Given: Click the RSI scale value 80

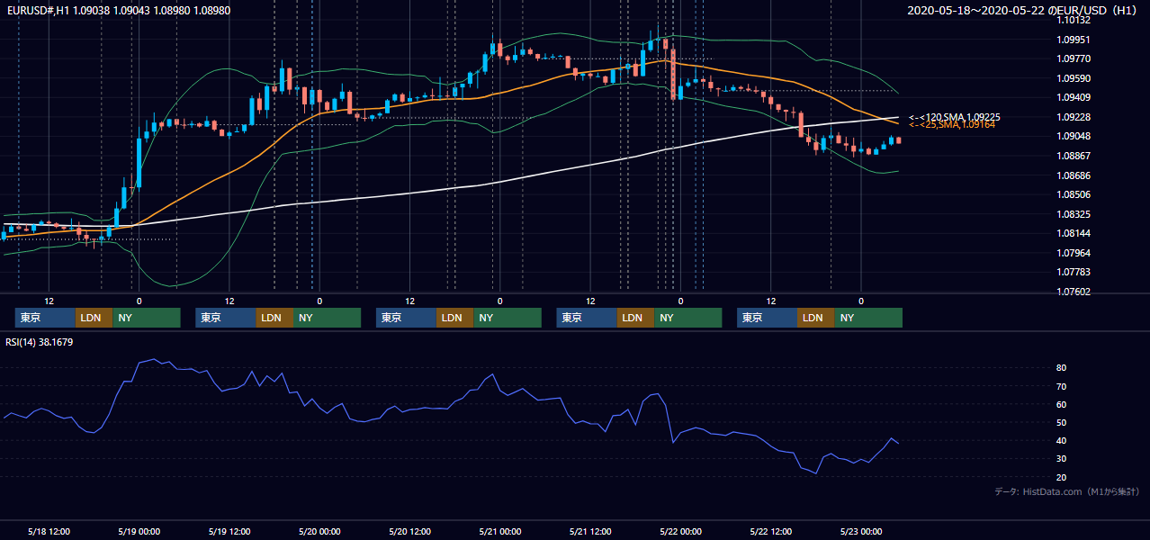Looking at the screenshot, I should coord(1062,368).
